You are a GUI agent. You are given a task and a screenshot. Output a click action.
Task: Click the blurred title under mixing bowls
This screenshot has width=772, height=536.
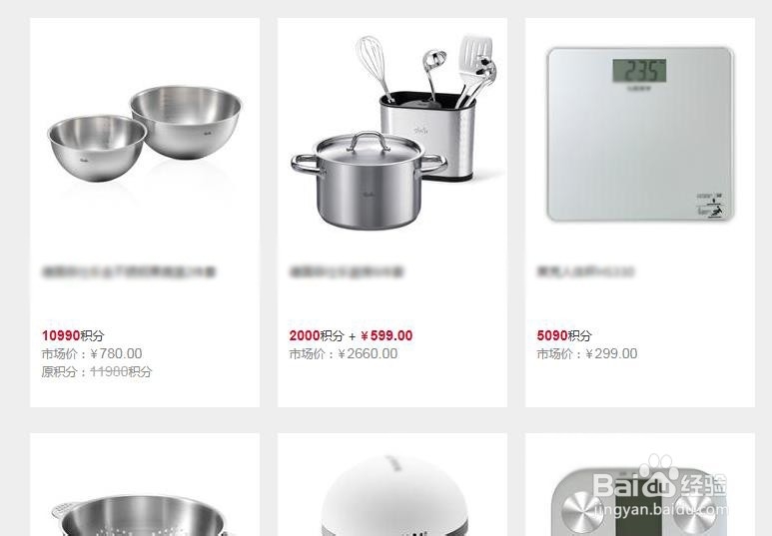coord(129,271)
